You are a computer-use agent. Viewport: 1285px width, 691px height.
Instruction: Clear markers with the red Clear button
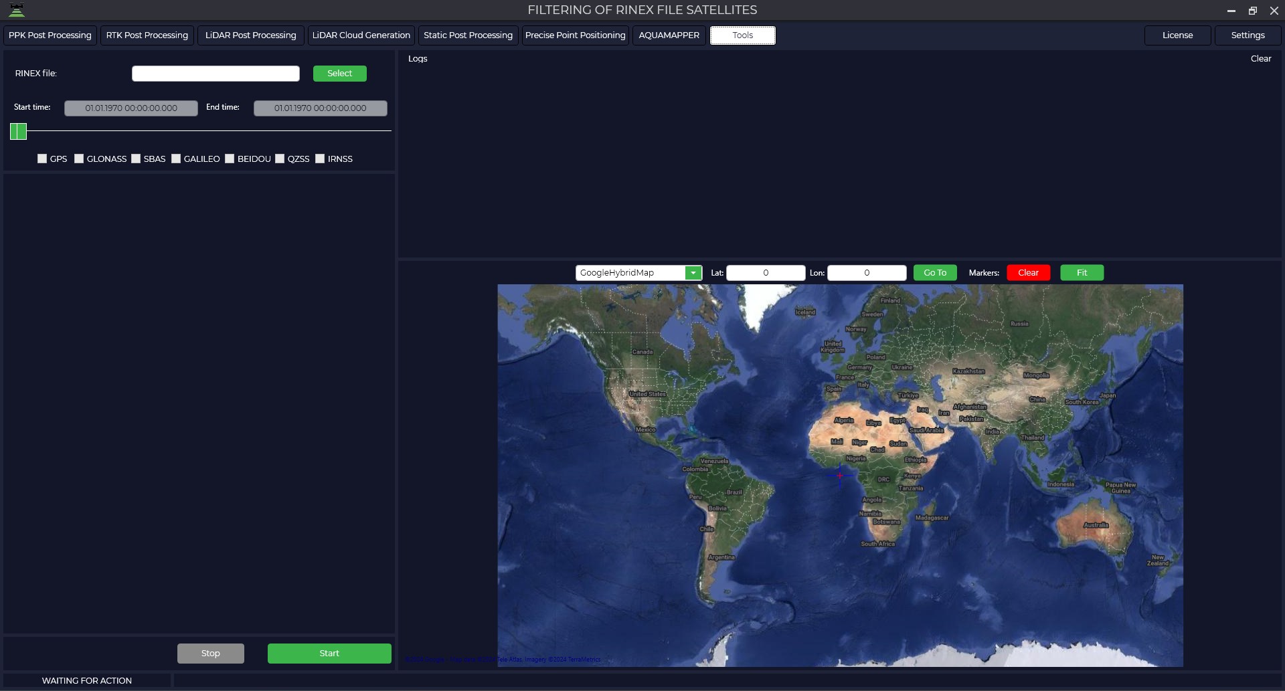click(x=1029, y=273)
